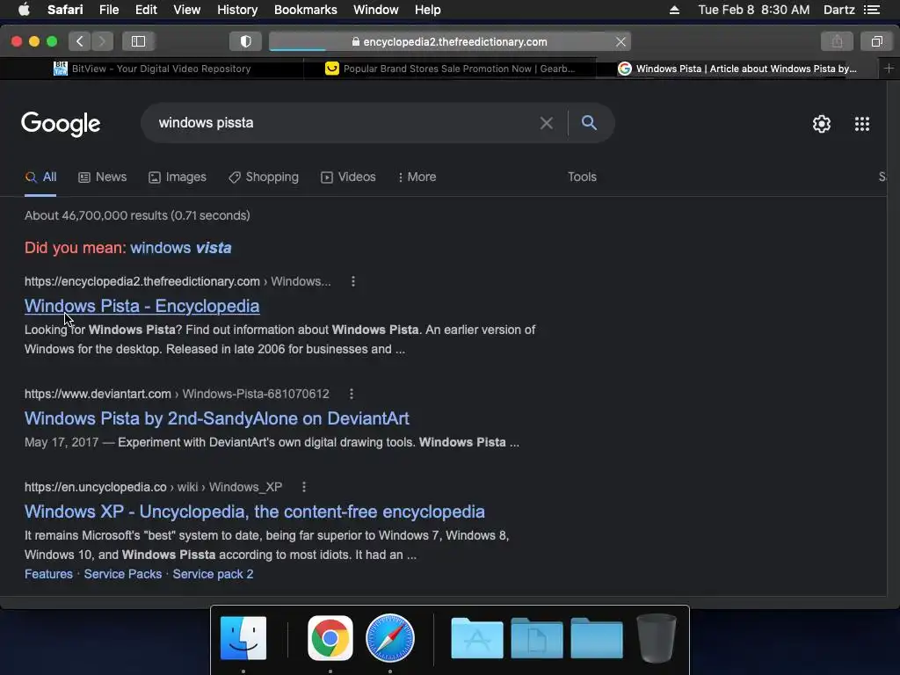Click the Google search input field
The image size is (900, 675).
pos(338,123)
